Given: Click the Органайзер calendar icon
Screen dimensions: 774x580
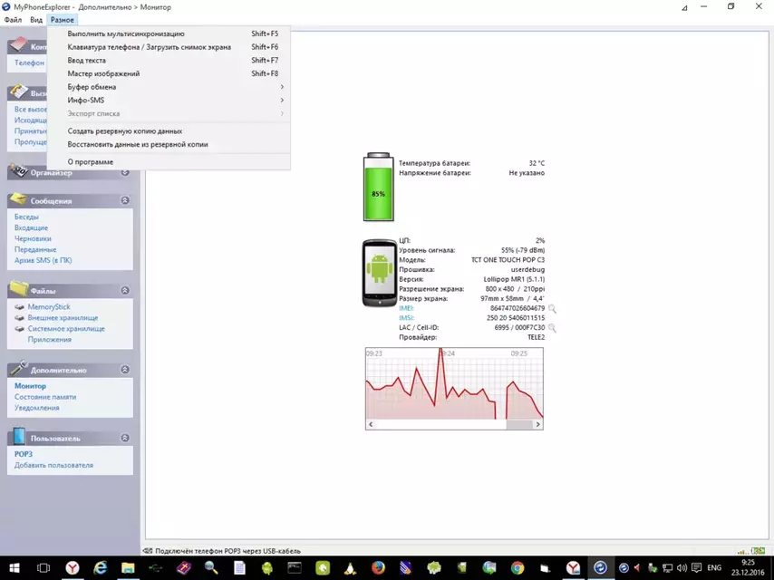Looking at the screenshot, I should 19,170.
